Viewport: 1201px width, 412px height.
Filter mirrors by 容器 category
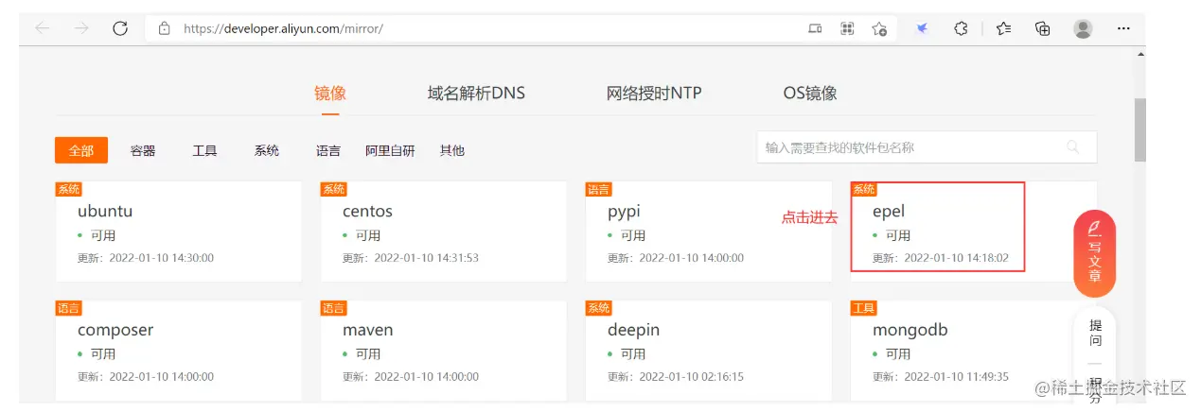pos(143,150)
